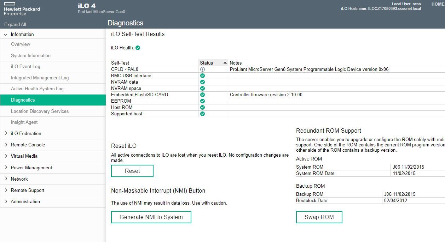Click the Swap ROM button
The width and height of the screenshot is (445, 242).
(x=319, y=217)
